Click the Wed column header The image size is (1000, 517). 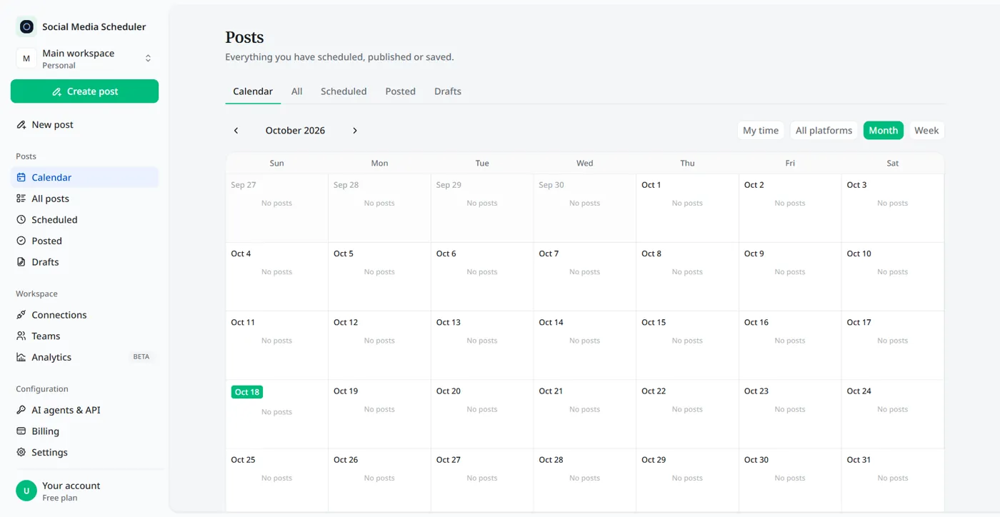pos(585,164)
